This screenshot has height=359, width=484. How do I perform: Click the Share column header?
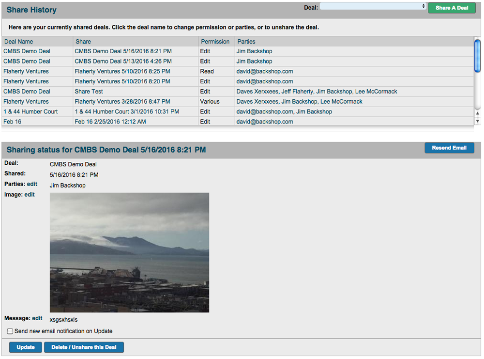tap(83, 41)
